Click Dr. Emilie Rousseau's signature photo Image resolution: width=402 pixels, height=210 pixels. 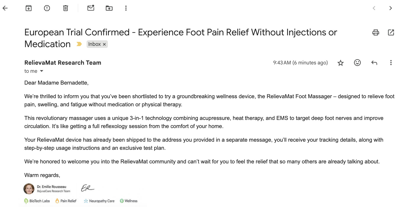[x=29, y=189]
